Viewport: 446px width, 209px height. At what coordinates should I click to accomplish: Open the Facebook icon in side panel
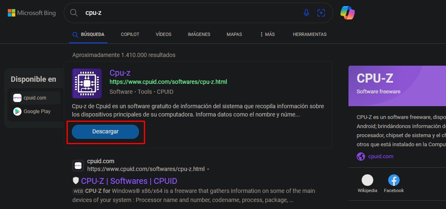(394, 180)
